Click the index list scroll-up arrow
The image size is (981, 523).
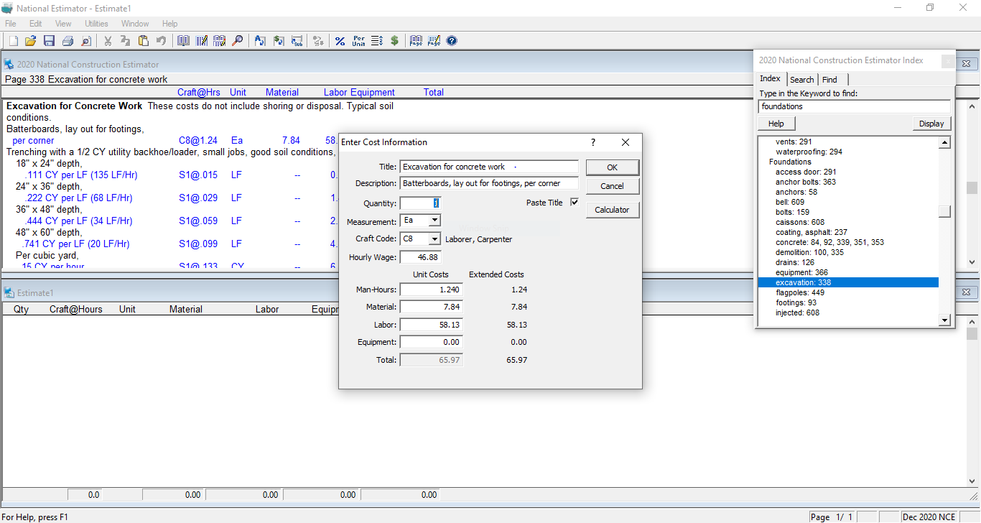tap(945, 142)
